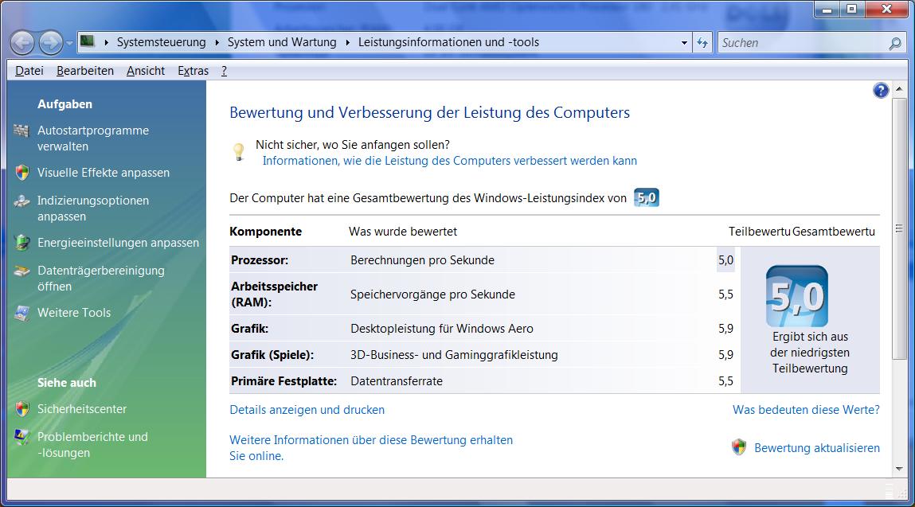The width and height of the screenshot is (915, 507).
Task: Open the ? help menu
Action: click(224, 71)
